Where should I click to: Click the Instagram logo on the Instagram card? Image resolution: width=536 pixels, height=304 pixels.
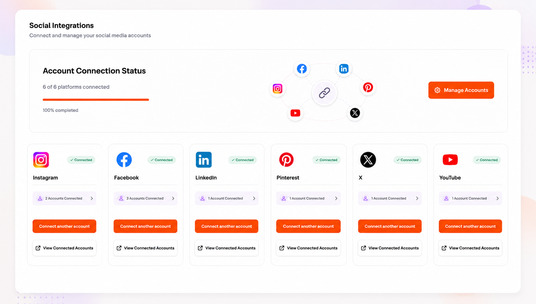tap(41, 160)
